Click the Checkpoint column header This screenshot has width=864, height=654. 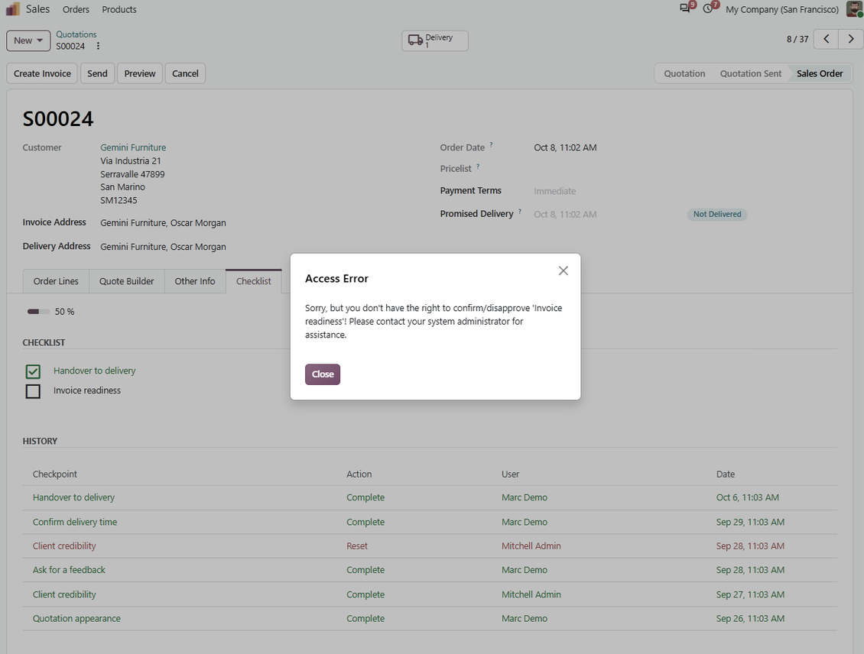click(54, 474)
